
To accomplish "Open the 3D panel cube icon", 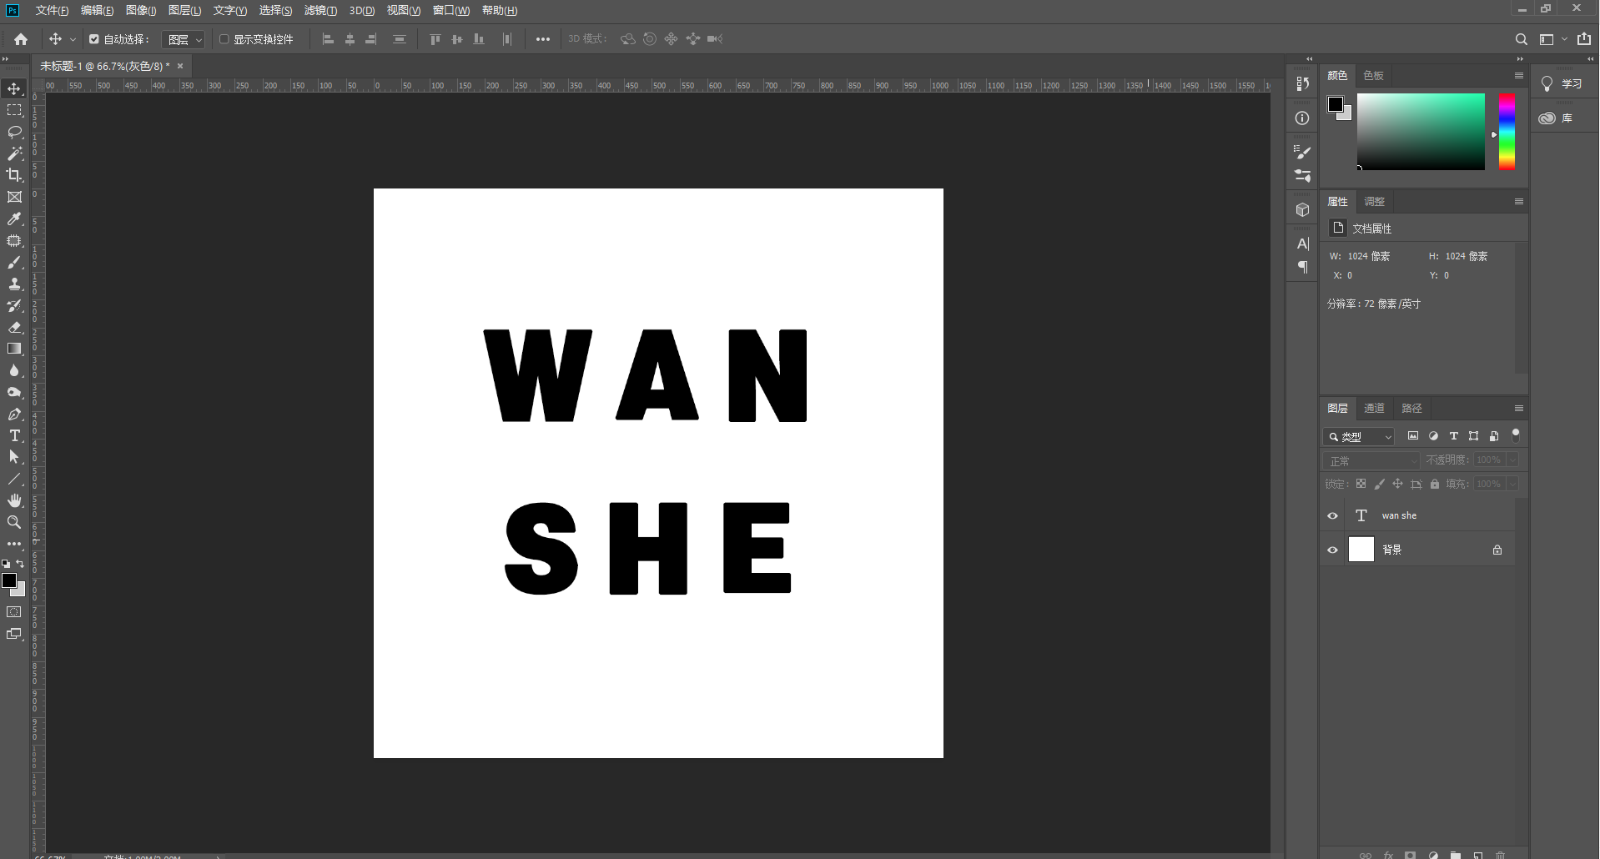I will (1302, 209).
